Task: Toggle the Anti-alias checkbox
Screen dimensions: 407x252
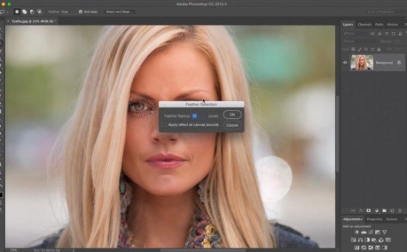Action: tap(81, 11)
